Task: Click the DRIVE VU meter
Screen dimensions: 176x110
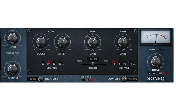Action: coord(156,38)
